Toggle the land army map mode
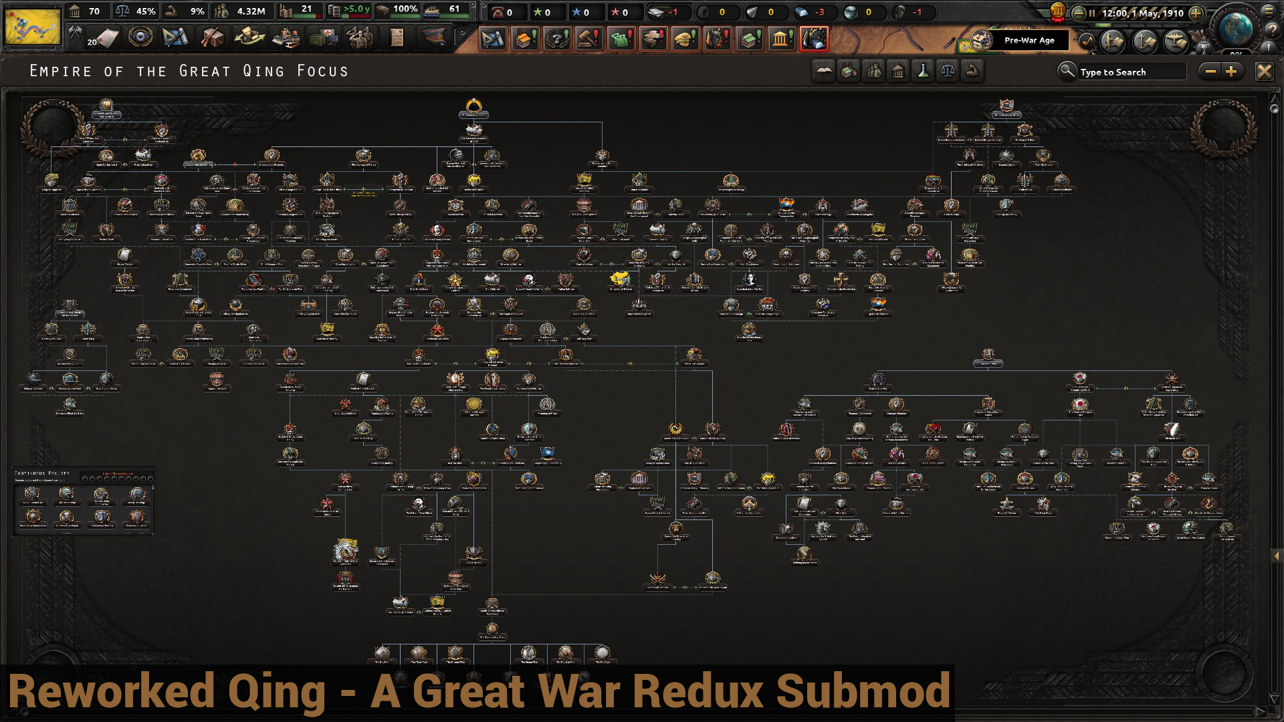Screen dimensions: 1284x722 coord(1113,41)
